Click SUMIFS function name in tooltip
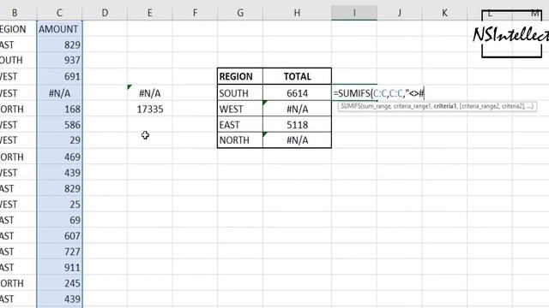This screenshot has height=308, width=549. (x=351, y=106)
